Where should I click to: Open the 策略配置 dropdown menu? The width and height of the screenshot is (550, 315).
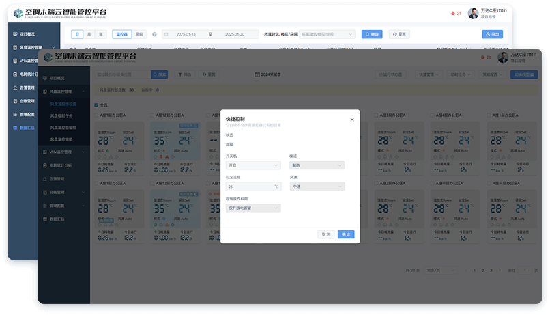[x=493, y=74]
